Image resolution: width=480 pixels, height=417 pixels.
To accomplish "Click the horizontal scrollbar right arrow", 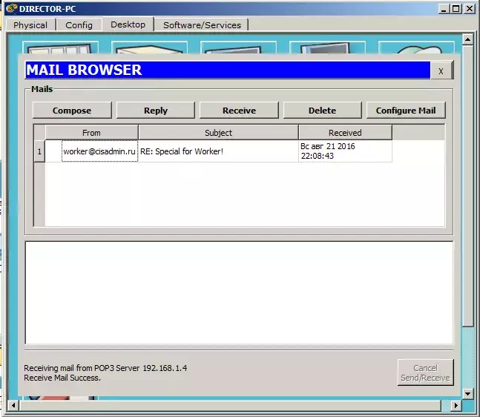I will coord(456,405).
